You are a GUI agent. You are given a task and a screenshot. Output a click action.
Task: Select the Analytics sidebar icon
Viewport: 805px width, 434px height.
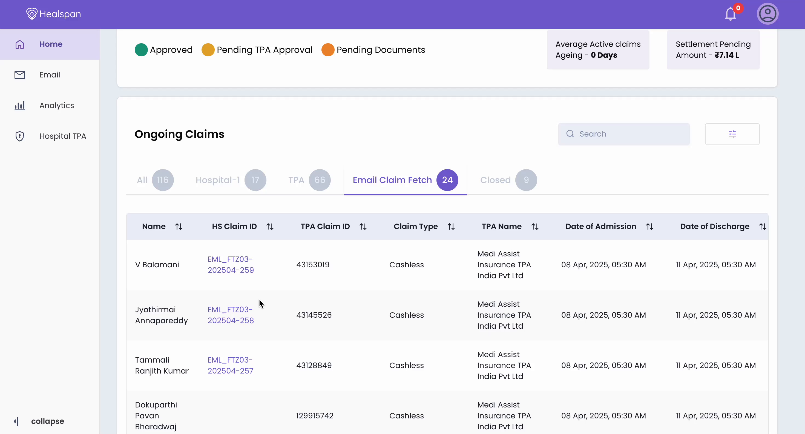coord(19,105)
